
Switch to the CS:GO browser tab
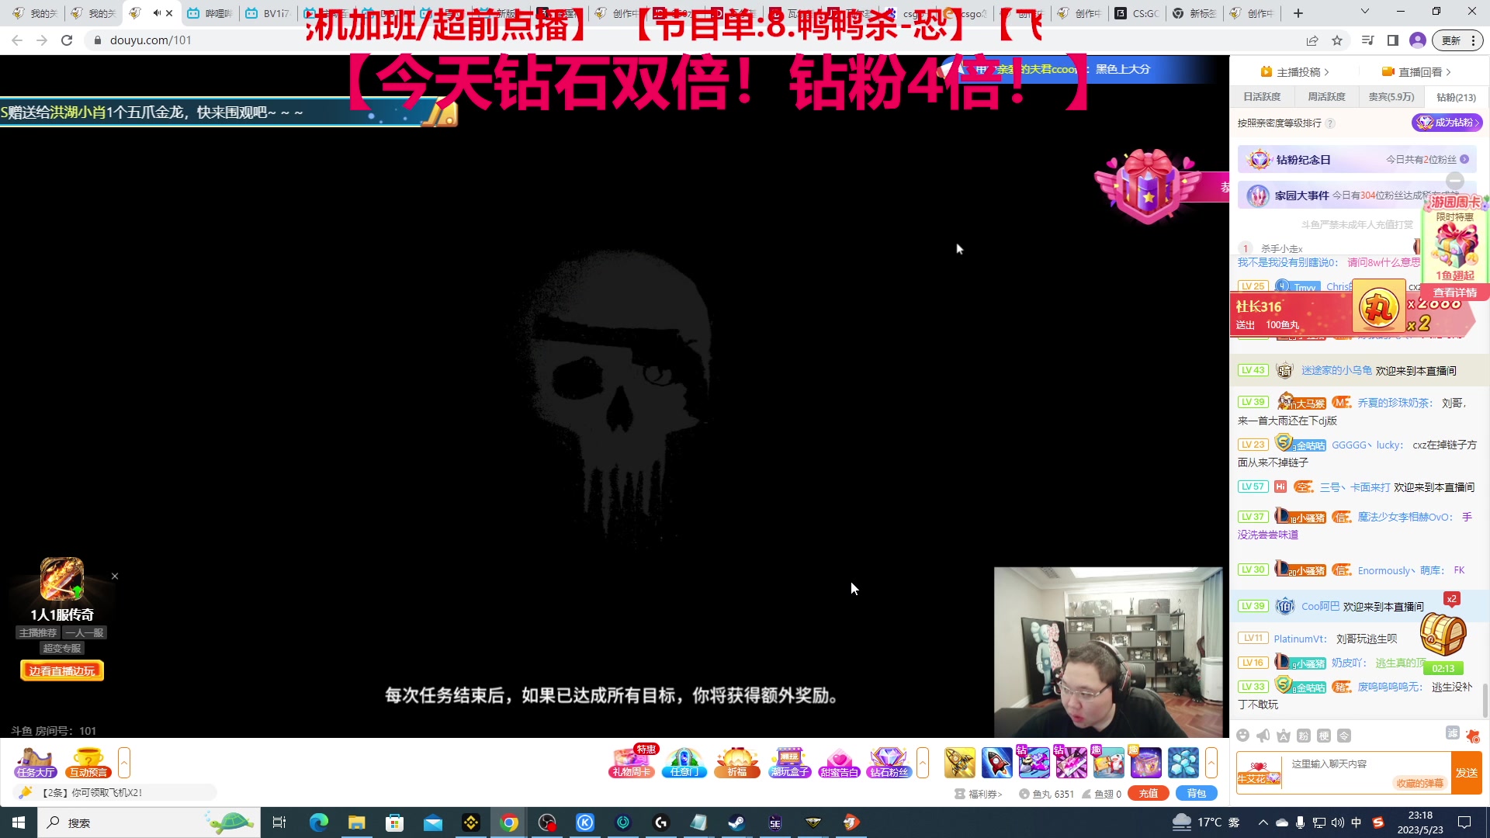point(1138,13)
